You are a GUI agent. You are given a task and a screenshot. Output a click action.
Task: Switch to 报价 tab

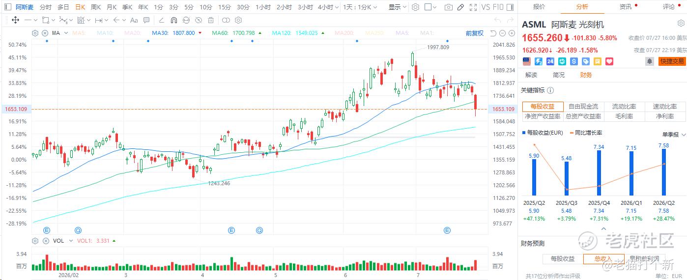[x=539, y=7]
